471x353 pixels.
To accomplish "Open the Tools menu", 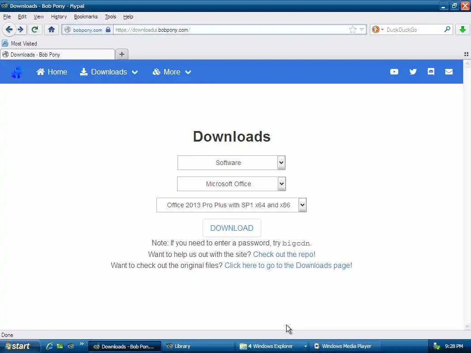I will point(110,17).
